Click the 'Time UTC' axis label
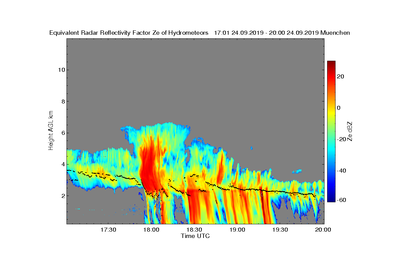This screenshot has height=267, width=401. coord(195,236)
